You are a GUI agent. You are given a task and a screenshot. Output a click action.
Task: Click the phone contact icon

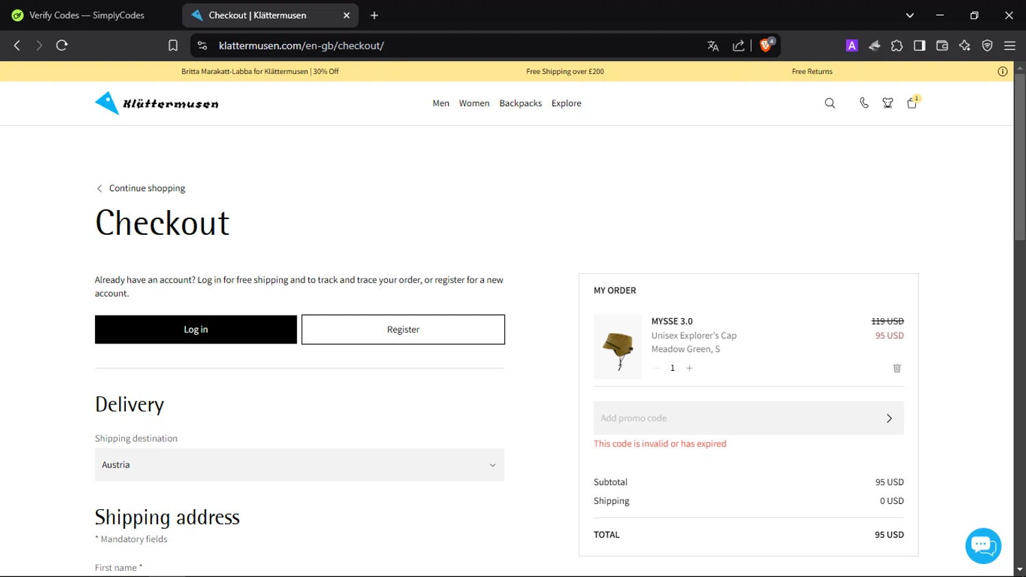click(864, 103)
